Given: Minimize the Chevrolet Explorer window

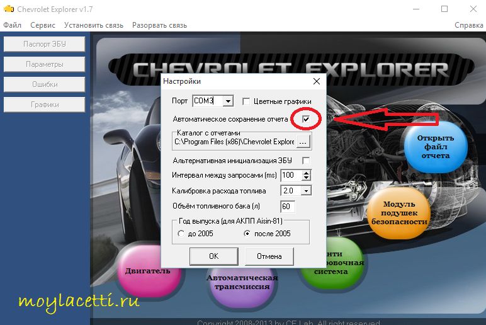Looking at the screenshot, I should 416,9.
